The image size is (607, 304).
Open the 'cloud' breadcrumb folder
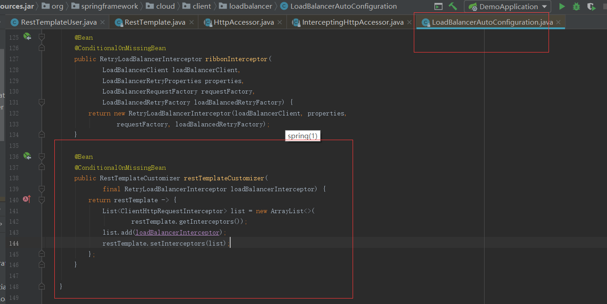[160, 6]
